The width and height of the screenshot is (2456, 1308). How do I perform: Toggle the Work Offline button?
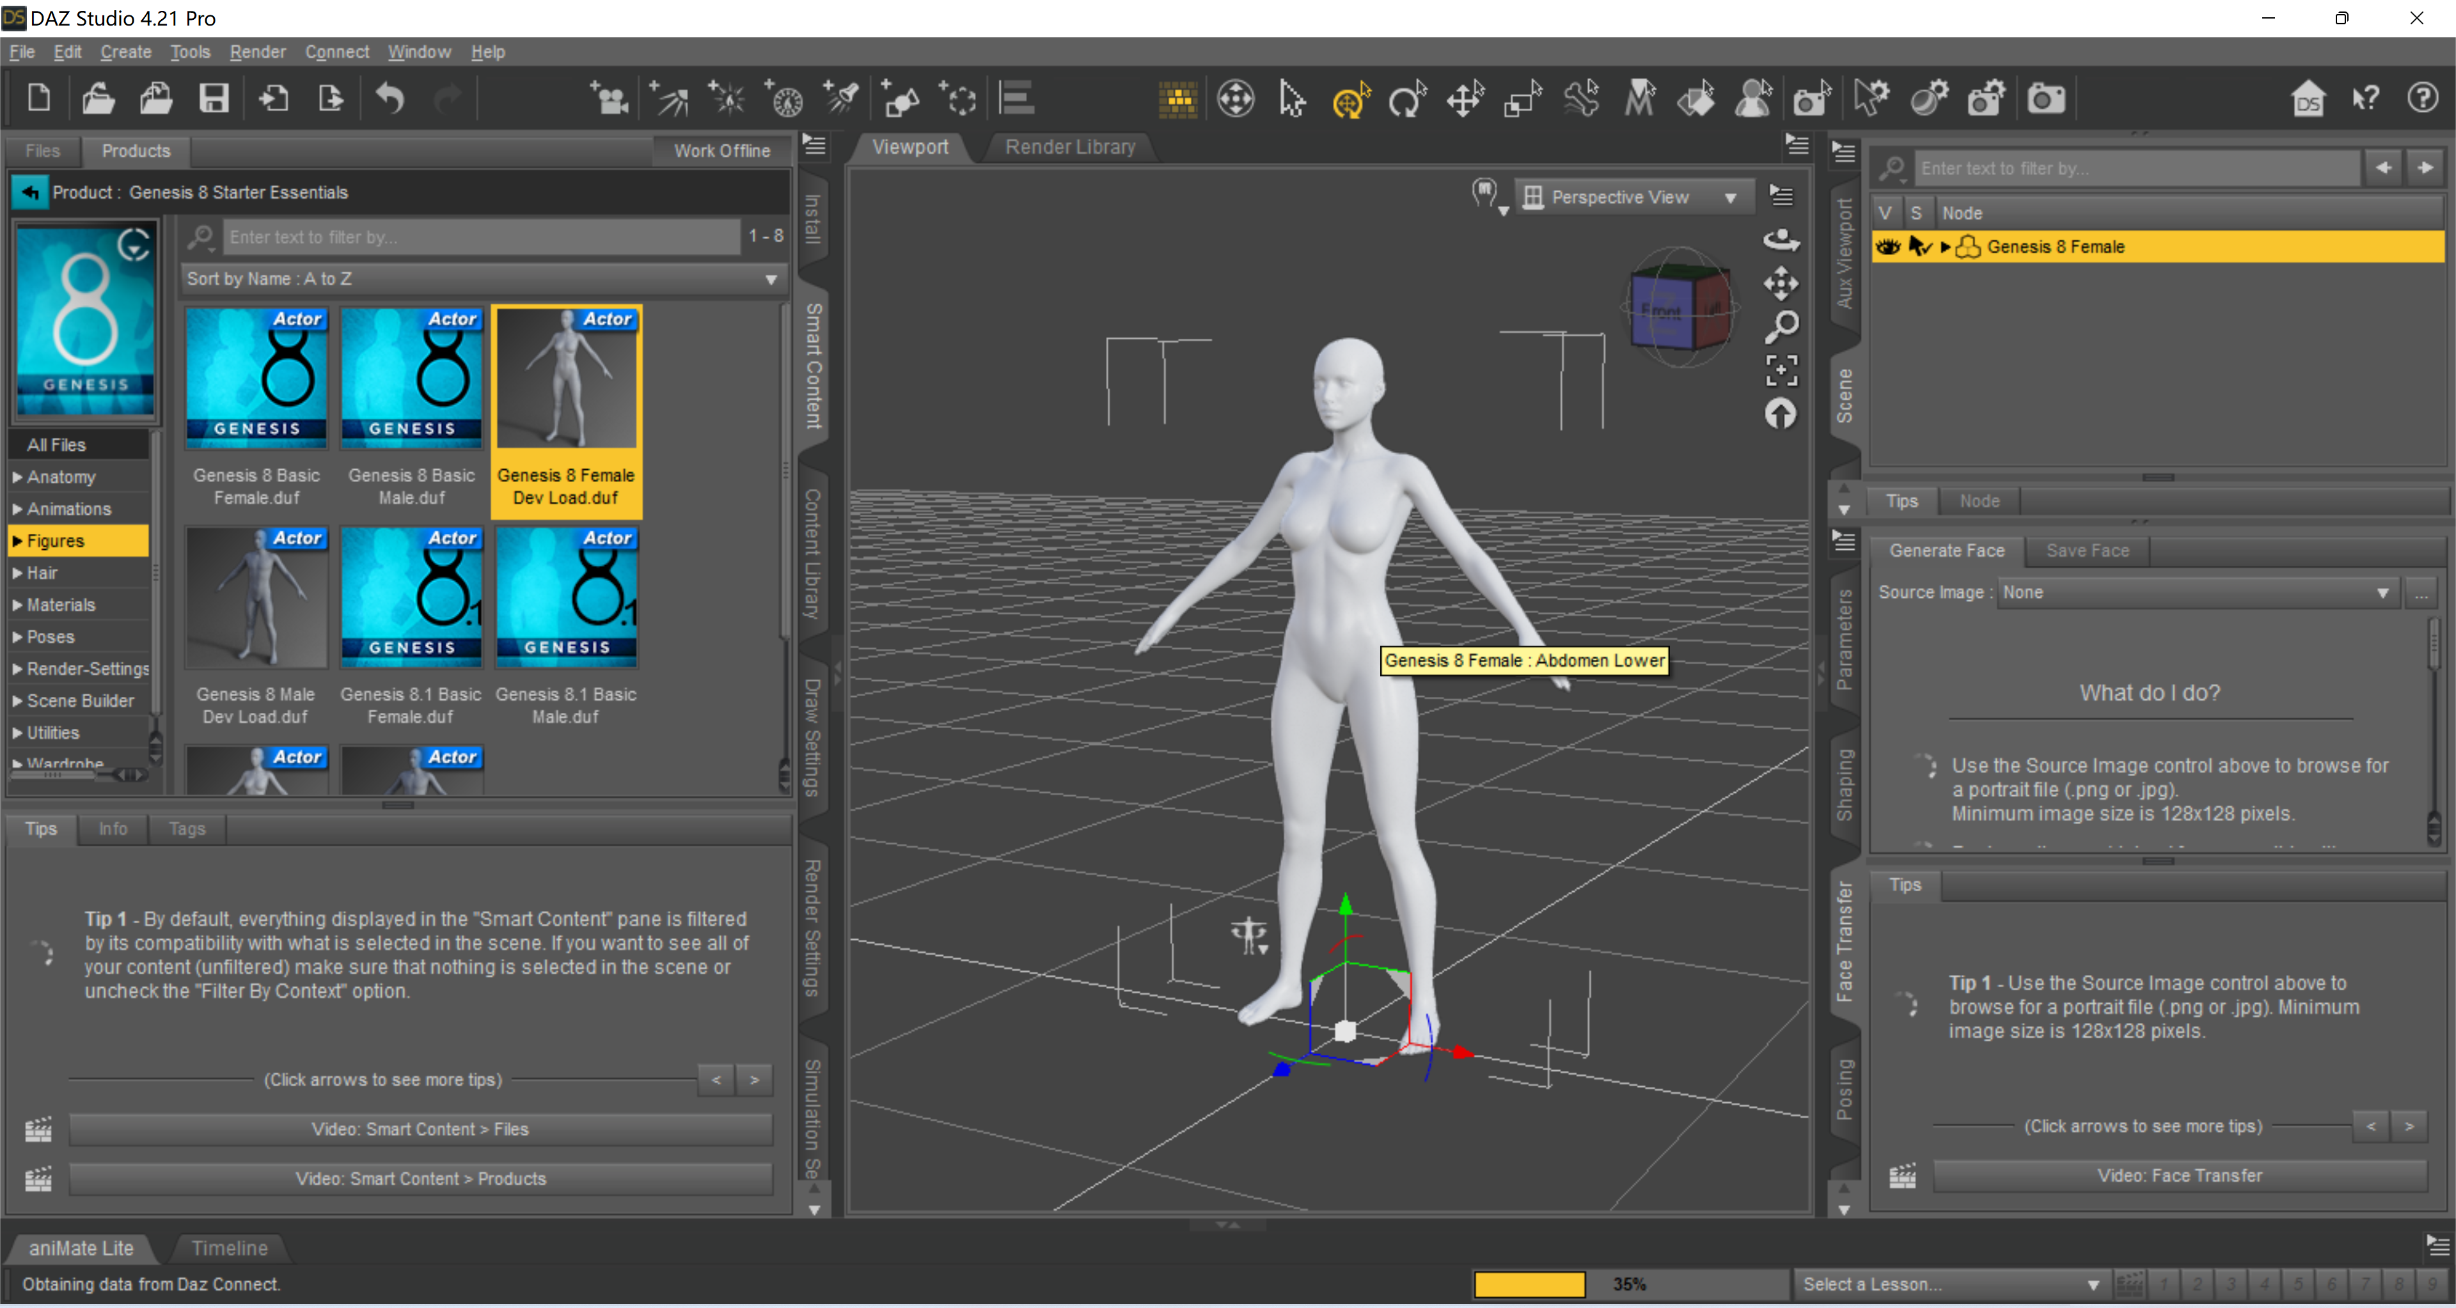coord(721,150)
